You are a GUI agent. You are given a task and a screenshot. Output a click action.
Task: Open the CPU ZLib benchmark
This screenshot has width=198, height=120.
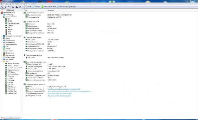(10, 76)
